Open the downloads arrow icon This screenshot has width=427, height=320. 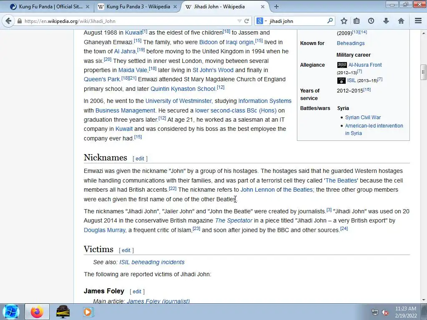[x=386, y=21]
